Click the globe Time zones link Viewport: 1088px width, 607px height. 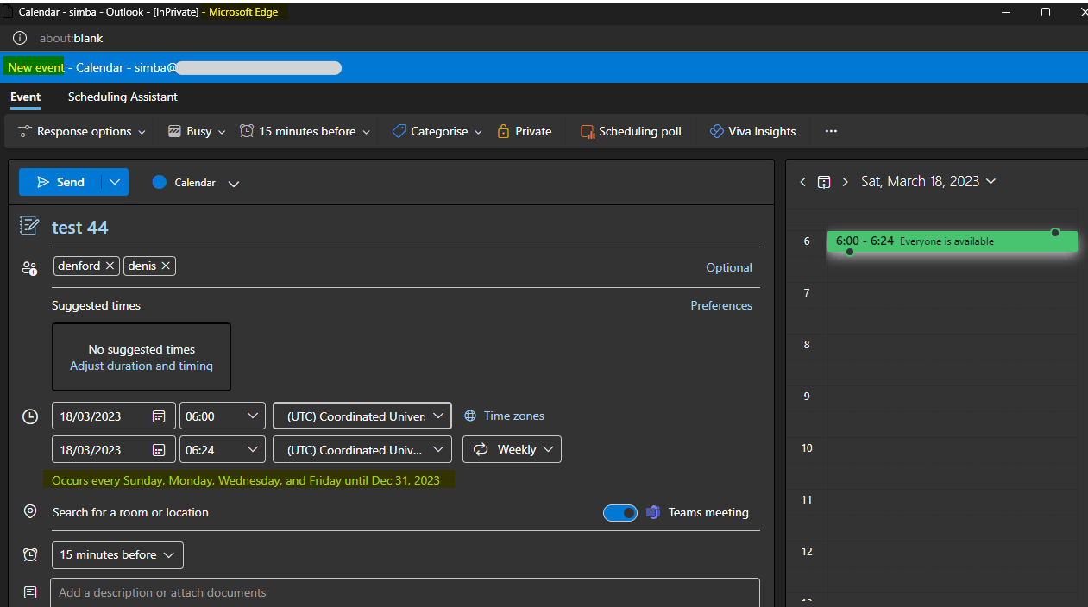point(504,416)
